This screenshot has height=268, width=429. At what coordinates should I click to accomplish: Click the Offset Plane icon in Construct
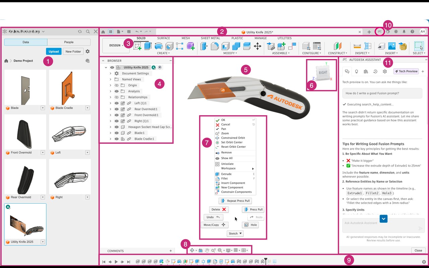click(x=337, y=46)
